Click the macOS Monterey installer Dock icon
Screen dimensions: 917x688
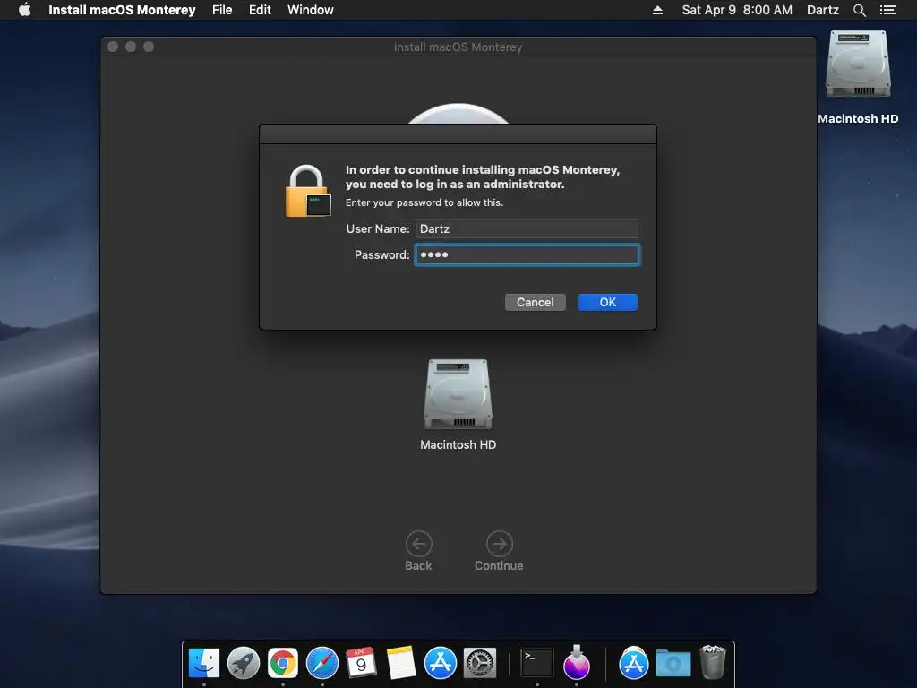pos(577,663)
